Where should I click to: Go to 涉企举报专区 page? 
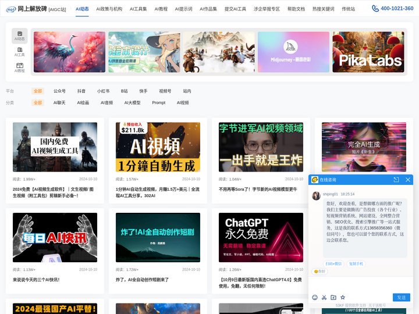click(x=267, y=9)
